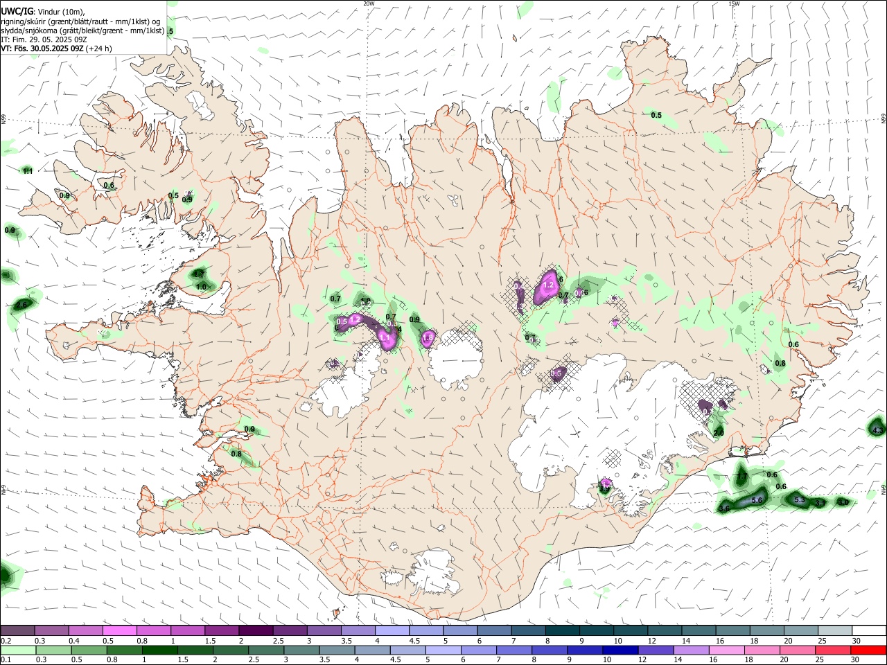This screenshot has height=665, width=887.
Task: Click the 1.1 precipitation value label
Action: [28, 171]
